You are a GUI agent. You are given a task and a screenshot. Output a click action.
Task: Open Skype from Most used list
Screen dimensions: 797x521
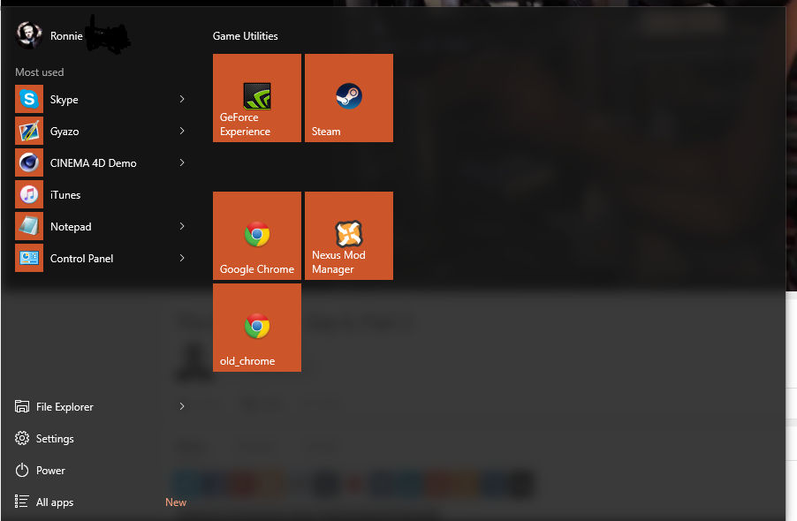click(100, 99)
